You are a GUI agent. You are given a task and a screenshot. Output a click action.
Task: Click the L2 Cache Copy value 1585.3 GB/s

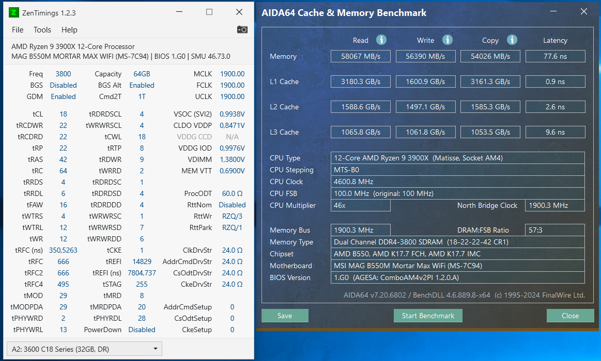click(490, 107)
